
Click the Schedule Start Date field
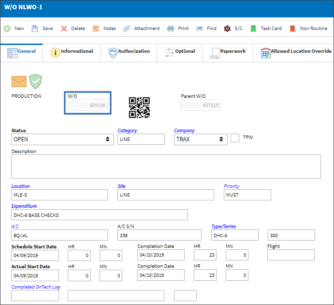coord(35,255)
